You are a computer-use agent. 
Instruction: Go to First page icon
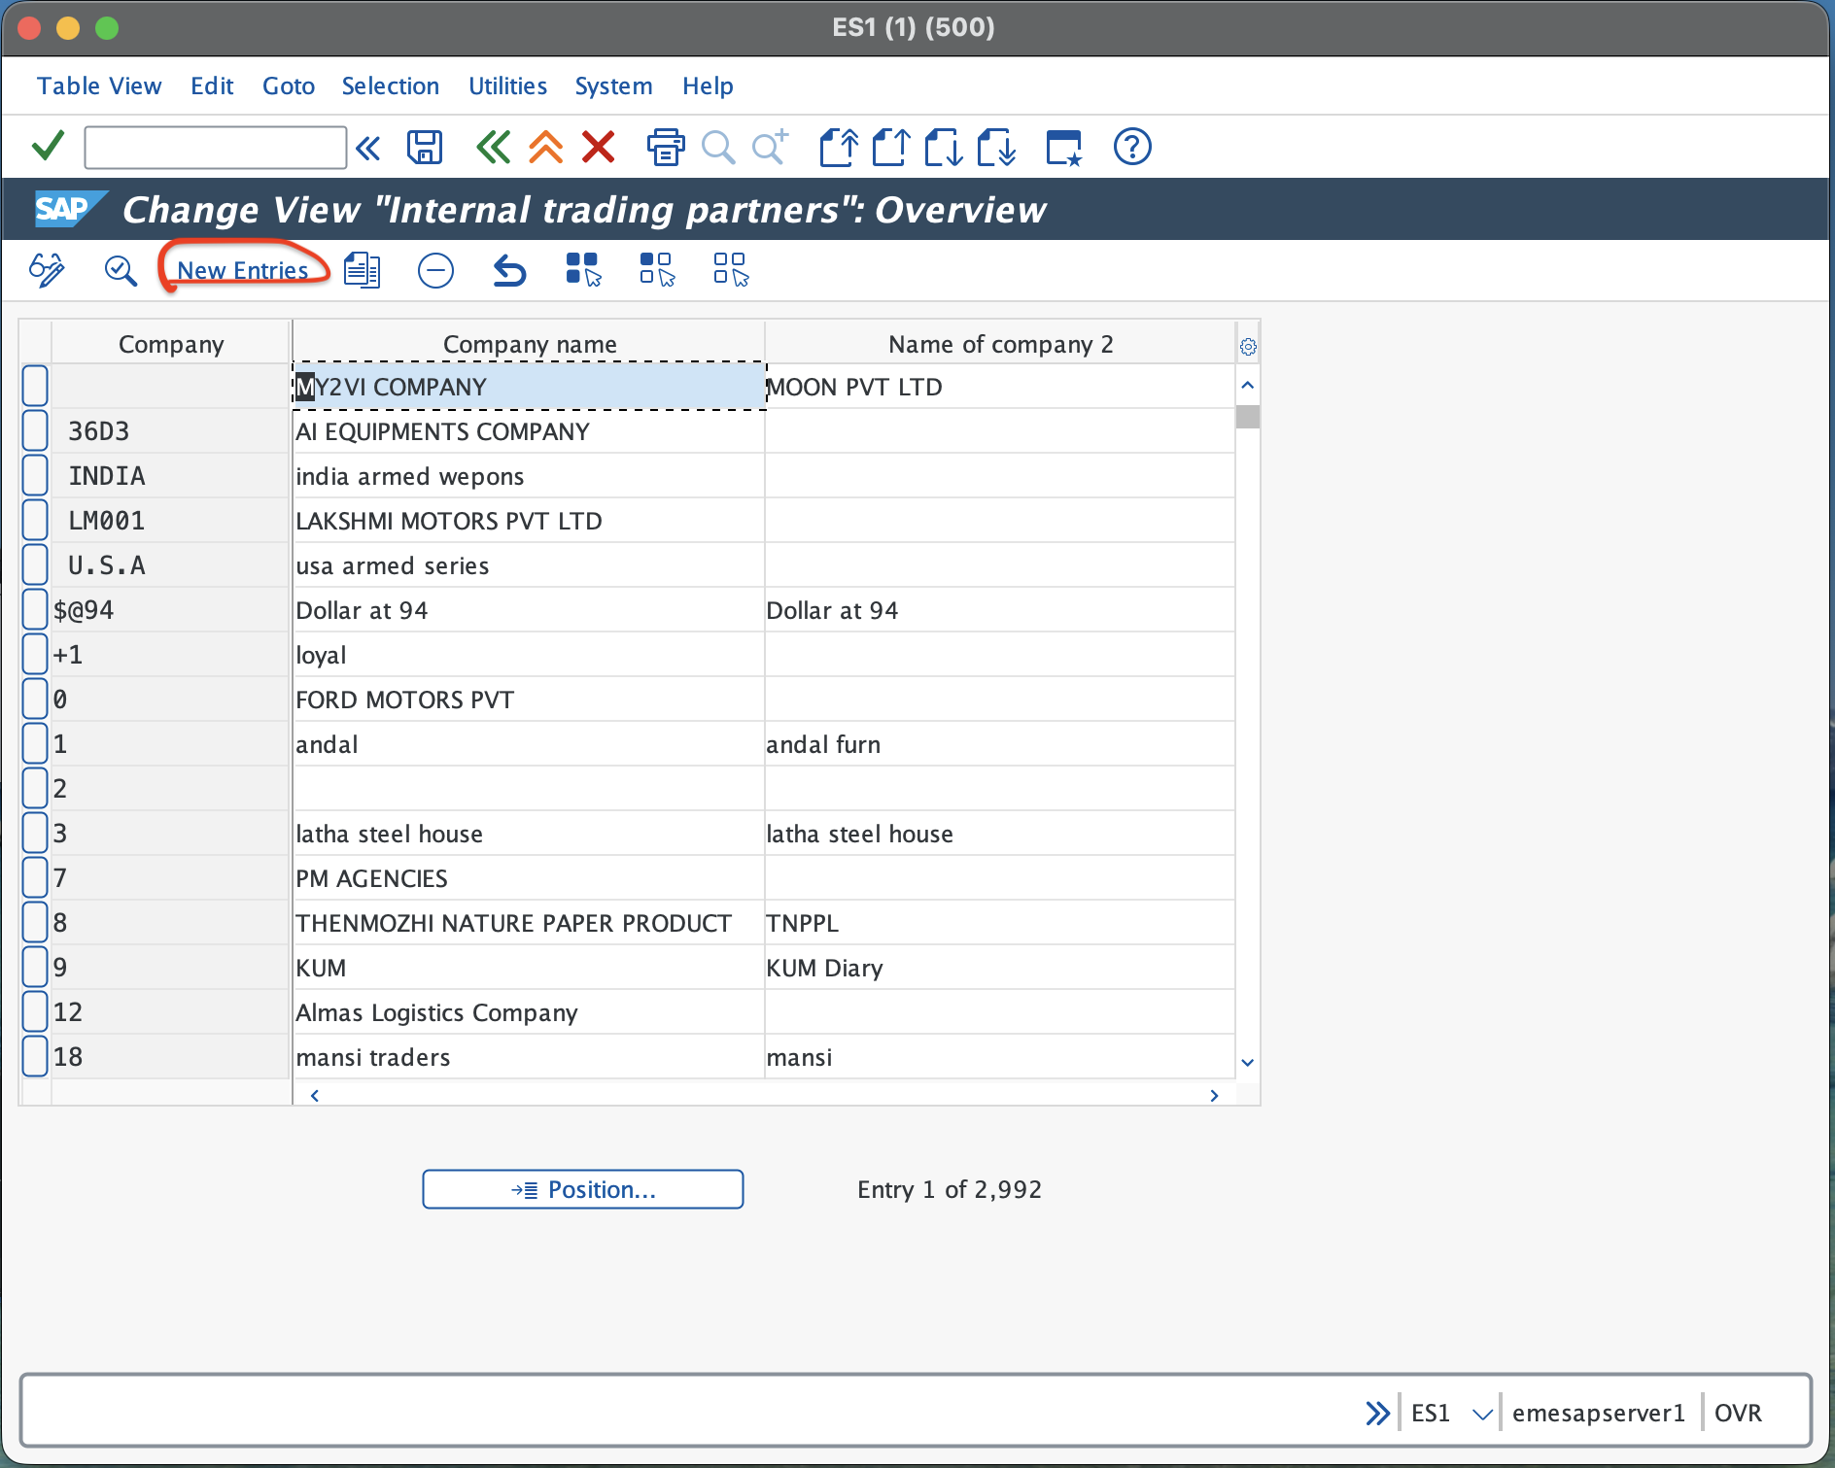click(839, 148)
